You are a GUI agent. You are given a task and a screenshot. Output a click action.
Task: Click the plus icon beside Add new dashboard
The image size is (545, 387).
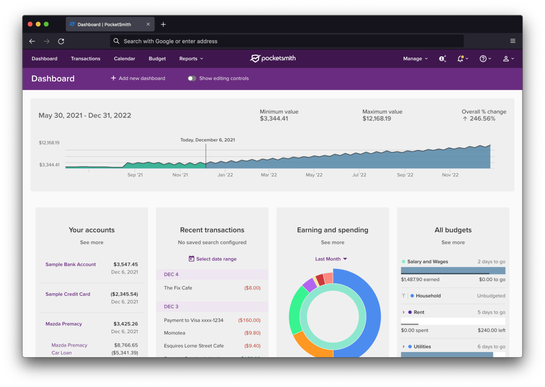113,78
